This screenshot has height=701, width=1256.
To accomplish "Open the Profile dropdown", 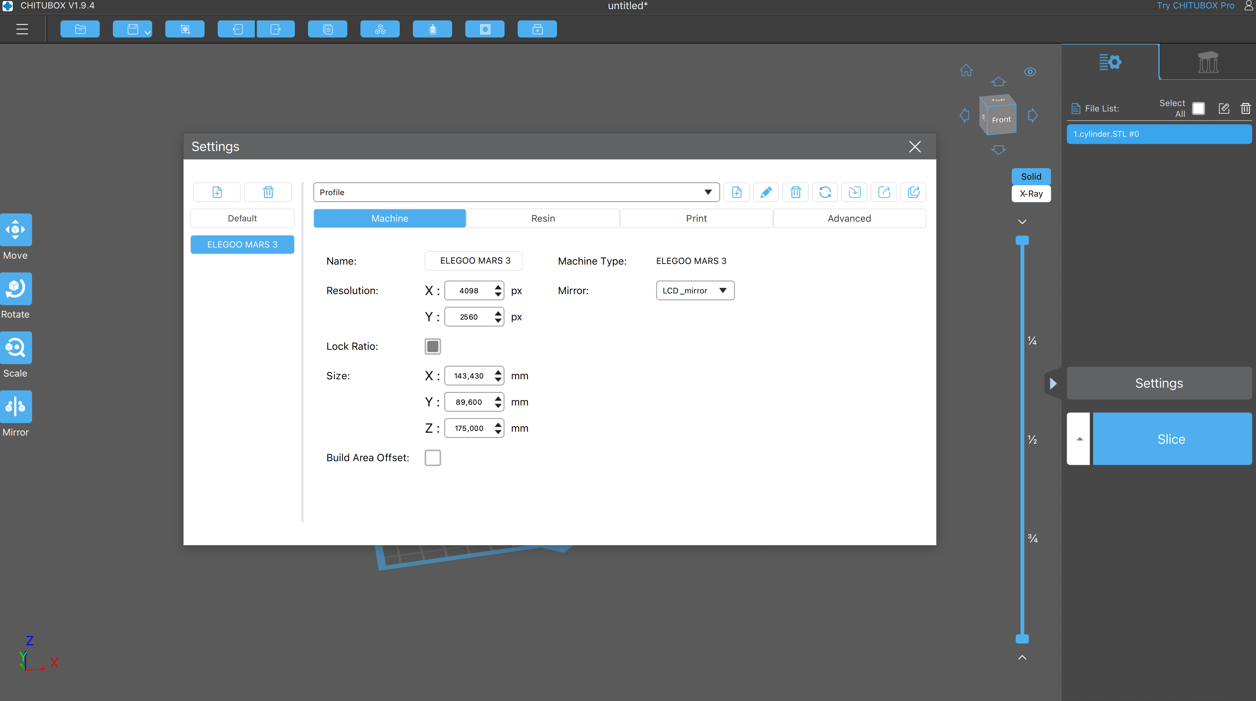I will point(516,192).
